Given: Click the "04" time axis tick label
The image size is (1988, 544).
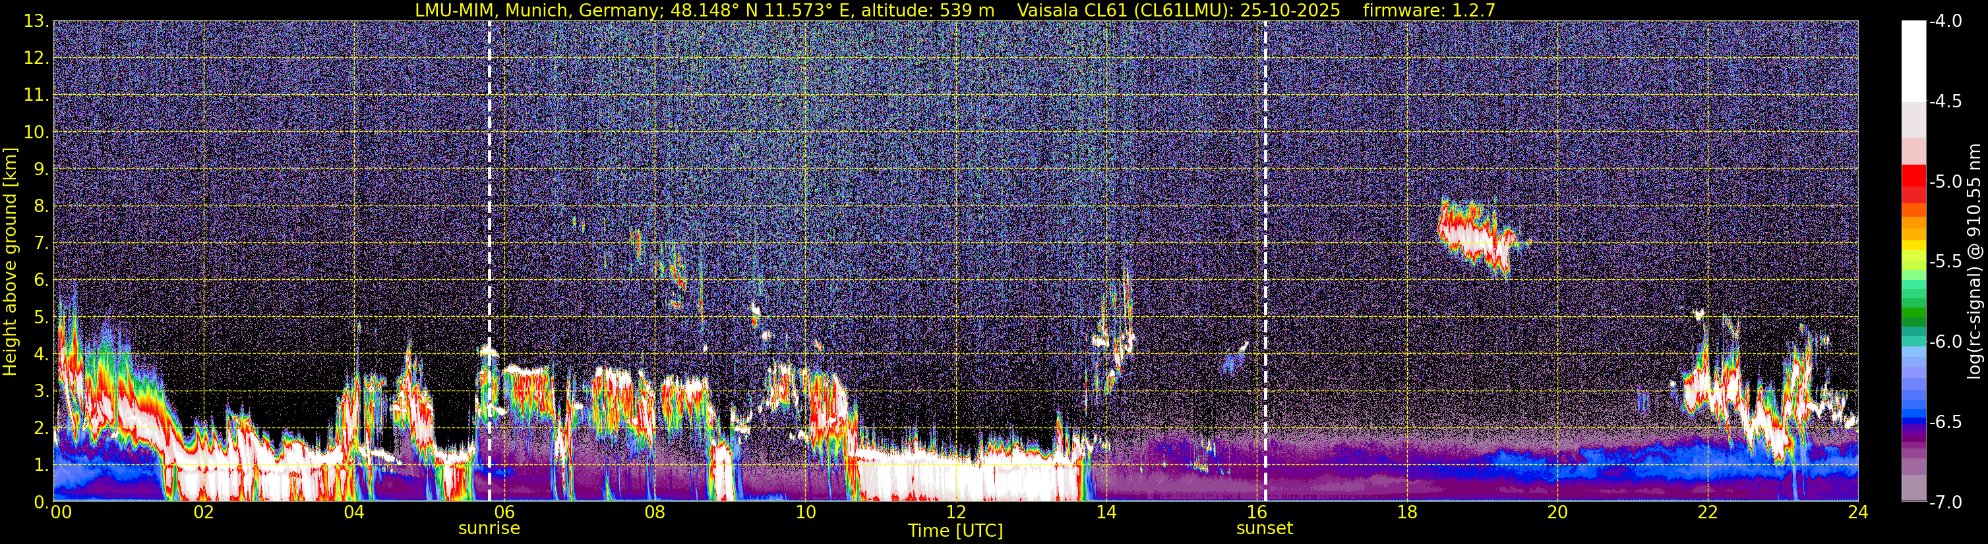Looking at the screenshot, I should point(353,512).
